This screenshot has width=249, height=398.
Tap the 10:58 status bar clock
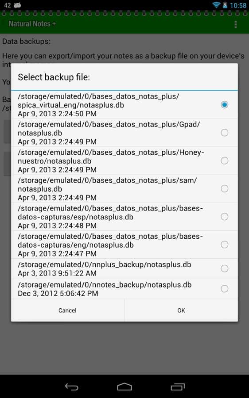238,5
